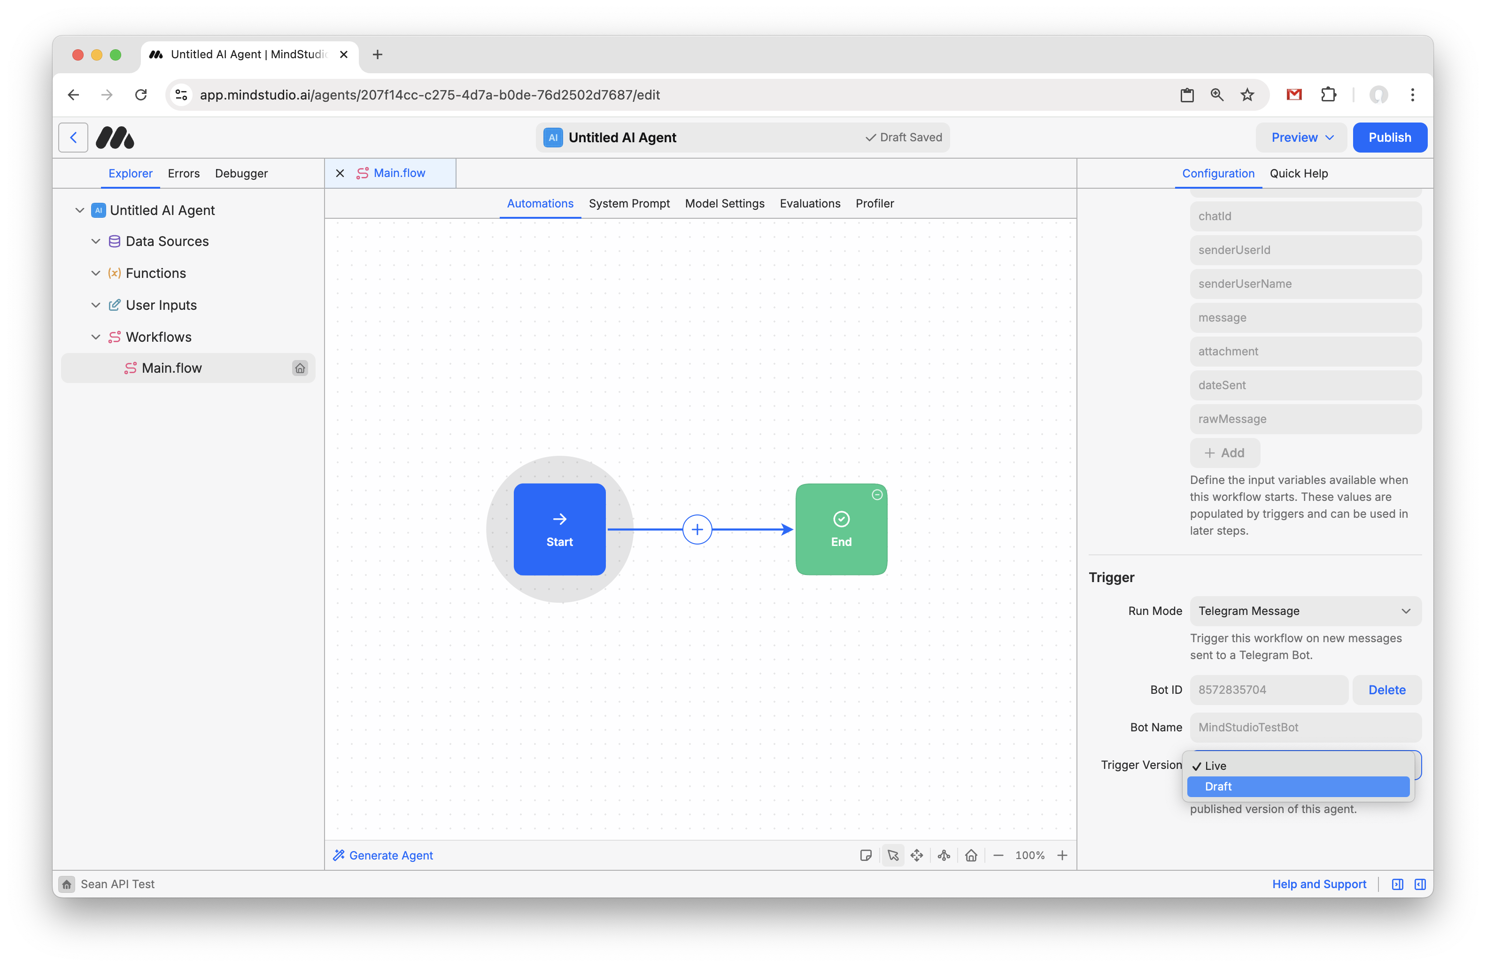Toggle right sidebar panel icon
This screenshot has height=967, width=1486.
1420,884
